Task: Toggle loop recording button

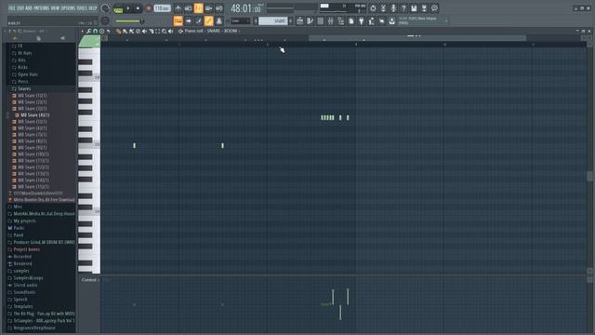Action: pyautogui.click(x=219, y=8)
